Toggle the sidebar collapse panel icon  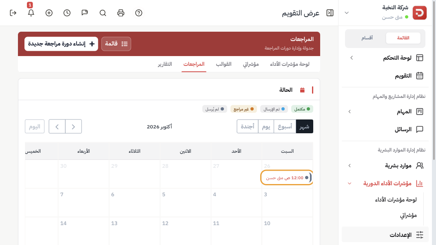pos(330,13)
